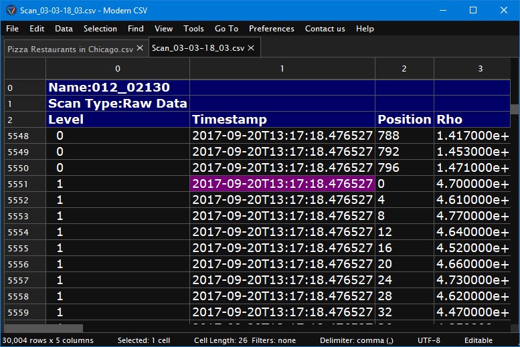This screenshot has height=347, width=520.
Task: Open the Selection menu
Action: 100,29
